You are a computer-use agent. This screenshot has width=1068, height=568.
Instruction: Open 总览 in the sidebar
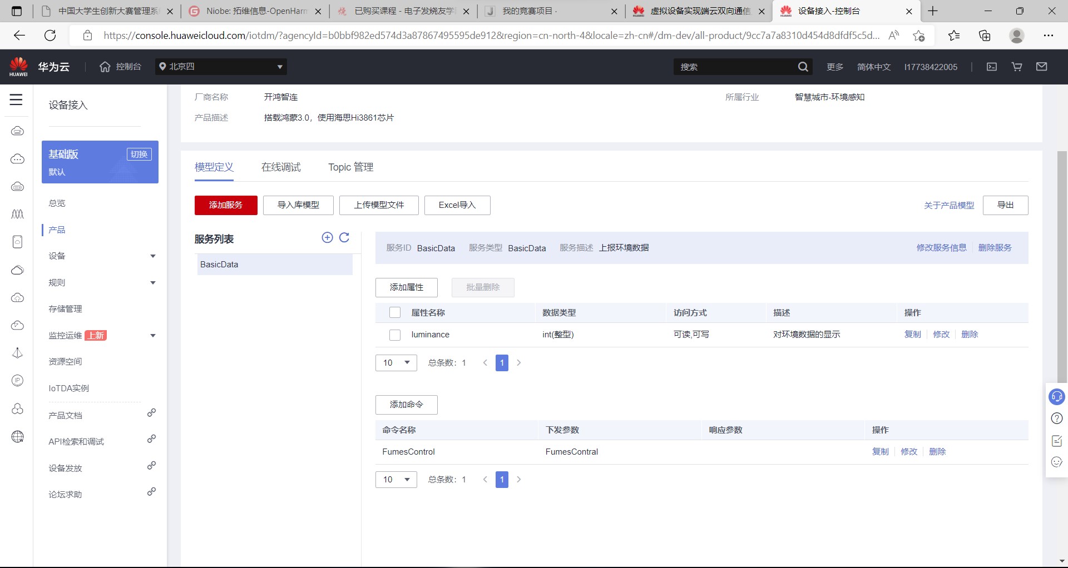coord(57,203)
